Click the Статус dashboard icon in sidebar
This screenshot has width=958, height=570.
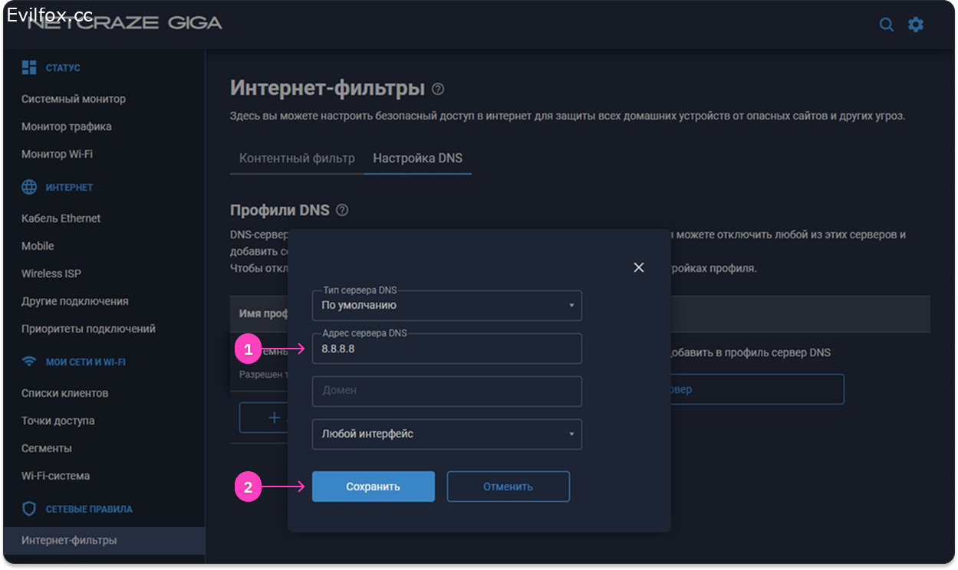coord(29,67)
